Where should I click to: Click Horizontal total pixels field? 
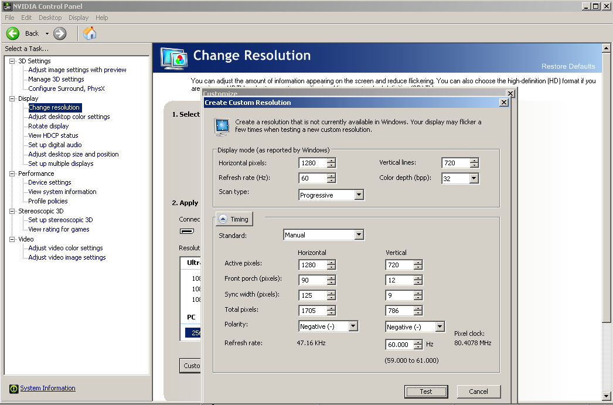pyautogui.click(x=313, y=311)
